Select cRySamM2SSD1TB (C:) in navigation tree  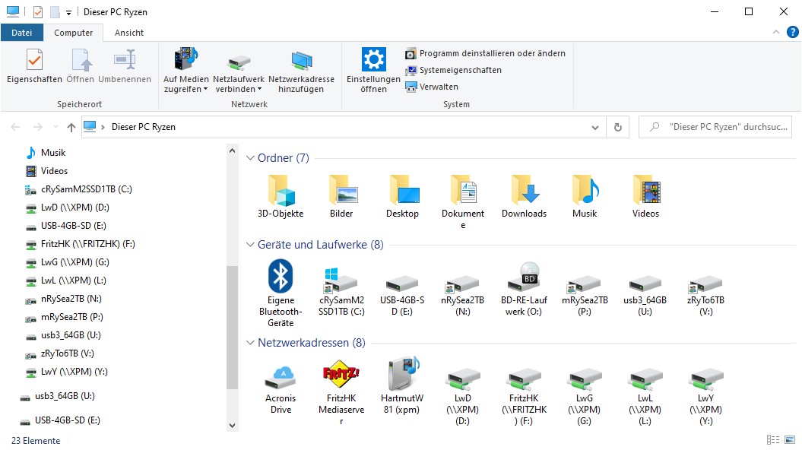pos(78,189)
